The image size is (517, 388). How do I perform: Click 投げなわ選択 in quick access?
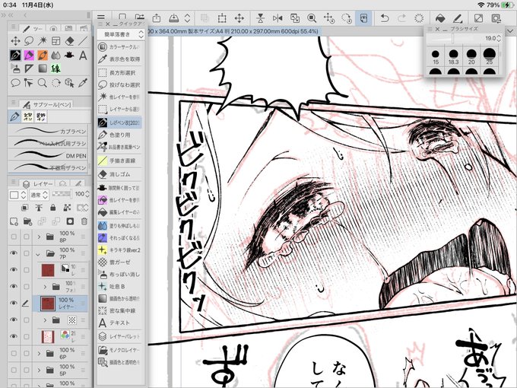tap(120, 84)
